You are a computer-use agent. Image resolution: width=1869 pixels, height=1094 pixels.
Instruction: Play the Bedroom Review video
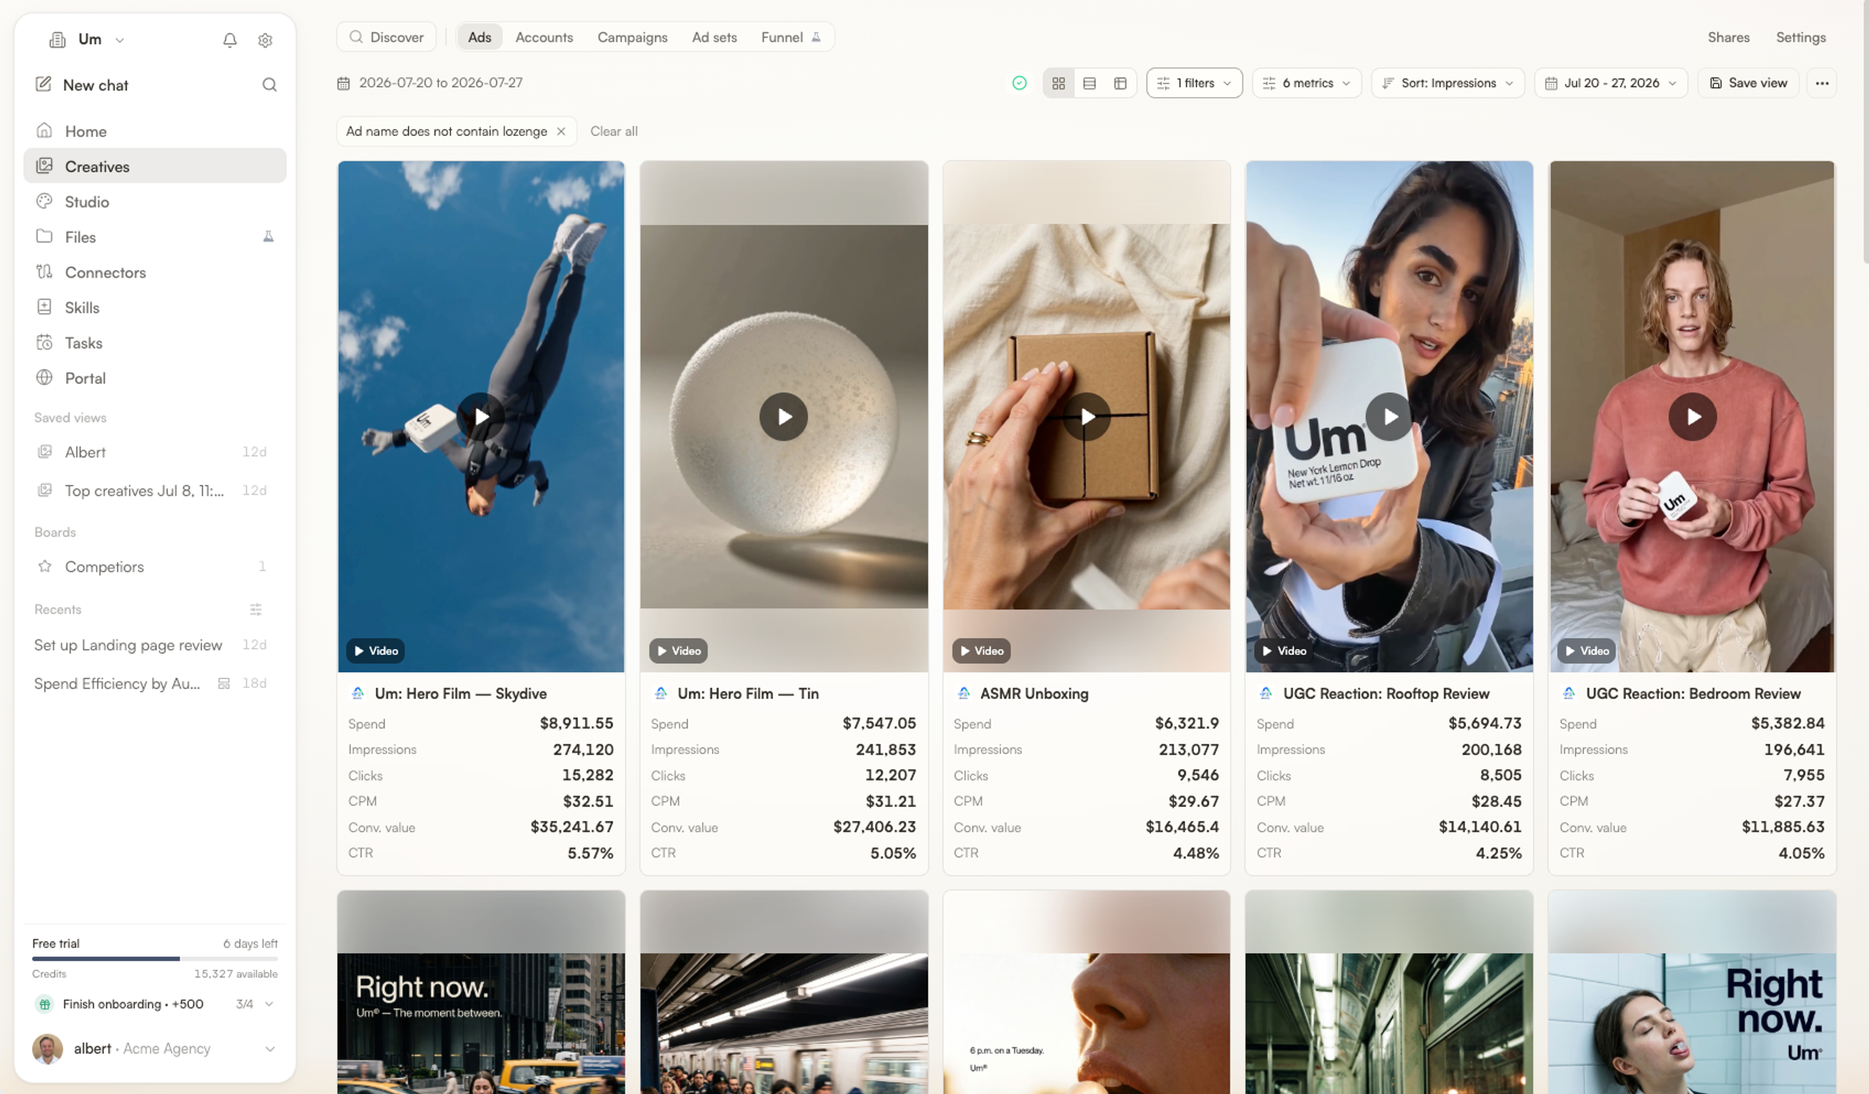1692,417
